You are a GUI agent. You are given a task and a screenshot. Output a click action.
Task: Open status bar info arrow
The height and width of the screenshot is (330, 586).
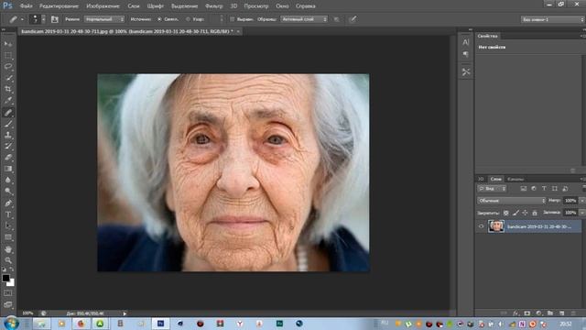[x=125, y=313]
